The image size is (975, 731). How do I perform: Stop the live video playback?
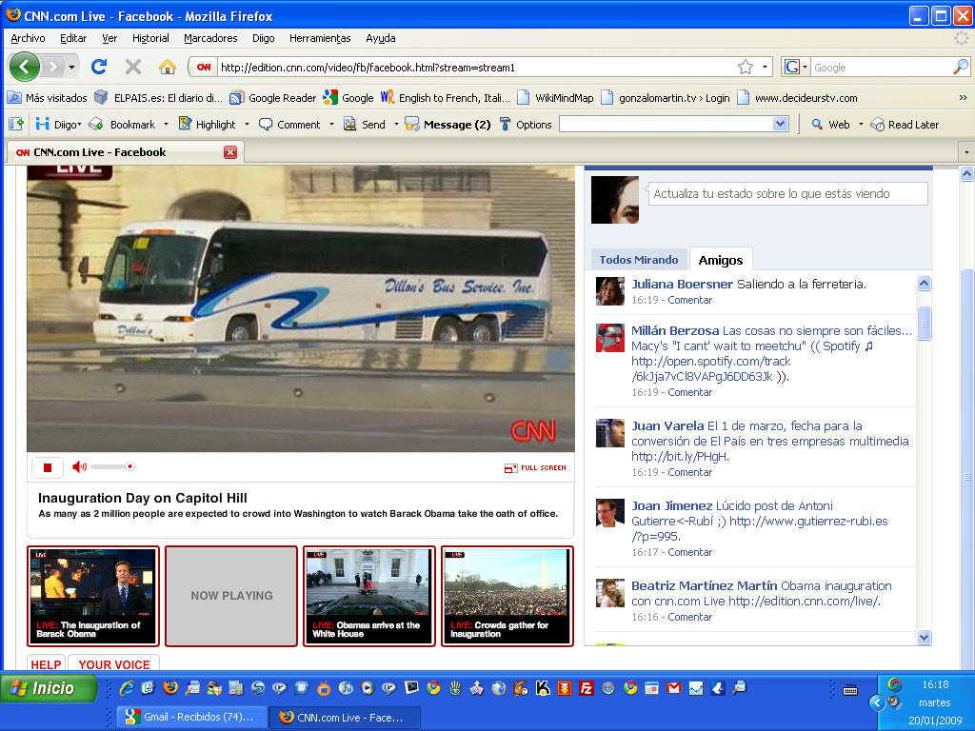coord(48,467)
